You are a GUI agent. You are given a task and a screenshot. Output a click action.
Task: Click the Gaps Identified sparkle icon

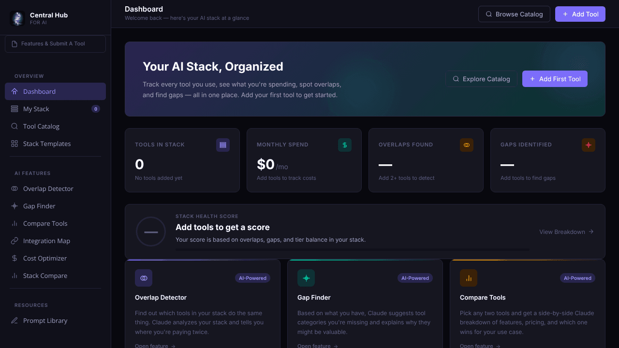(x=589, y=145)
